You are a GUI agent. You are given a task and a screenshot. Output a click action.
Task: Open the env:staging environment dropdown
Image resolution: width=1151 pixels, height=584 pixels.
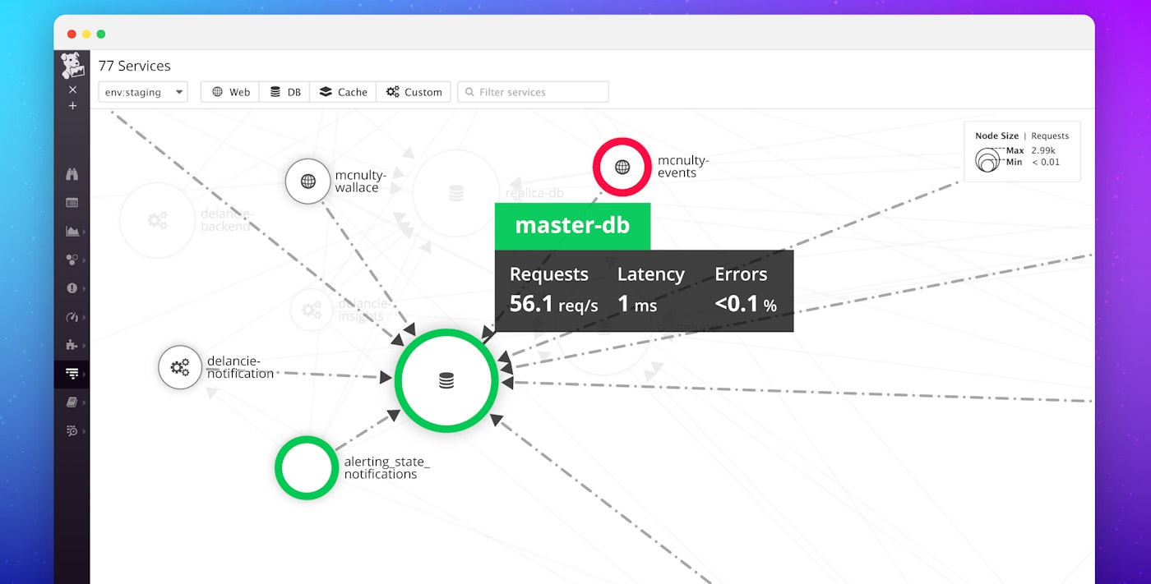[143, 92]
